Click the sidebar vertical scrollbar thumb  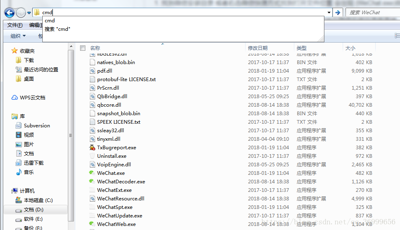[x=71, y=135]
